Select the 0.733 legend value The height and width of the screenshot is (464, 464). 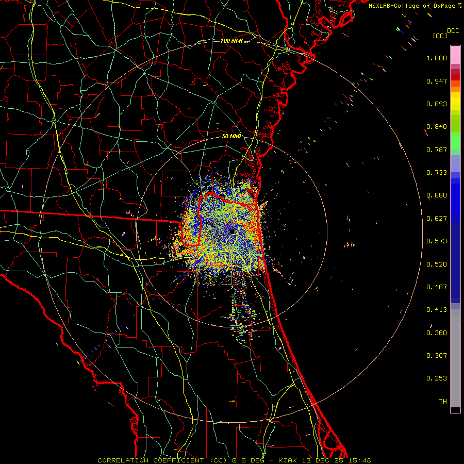[x=437, y=173]
